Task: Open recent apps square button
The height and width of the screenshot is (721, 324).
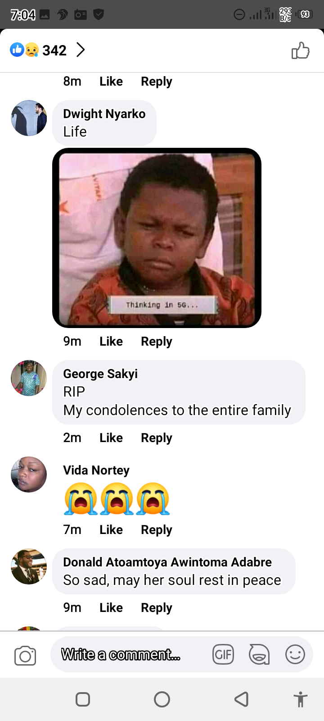Action: [83, 699]
